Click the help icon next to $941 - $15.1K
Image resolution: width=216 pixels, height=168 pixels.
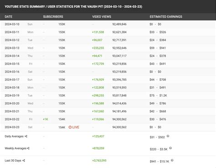[x=172, y=160]
